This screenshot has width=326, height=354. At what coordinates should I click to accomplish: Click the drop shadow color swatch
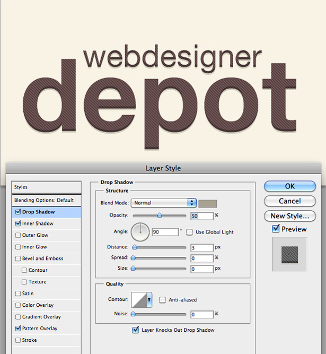tap(208, 203)
